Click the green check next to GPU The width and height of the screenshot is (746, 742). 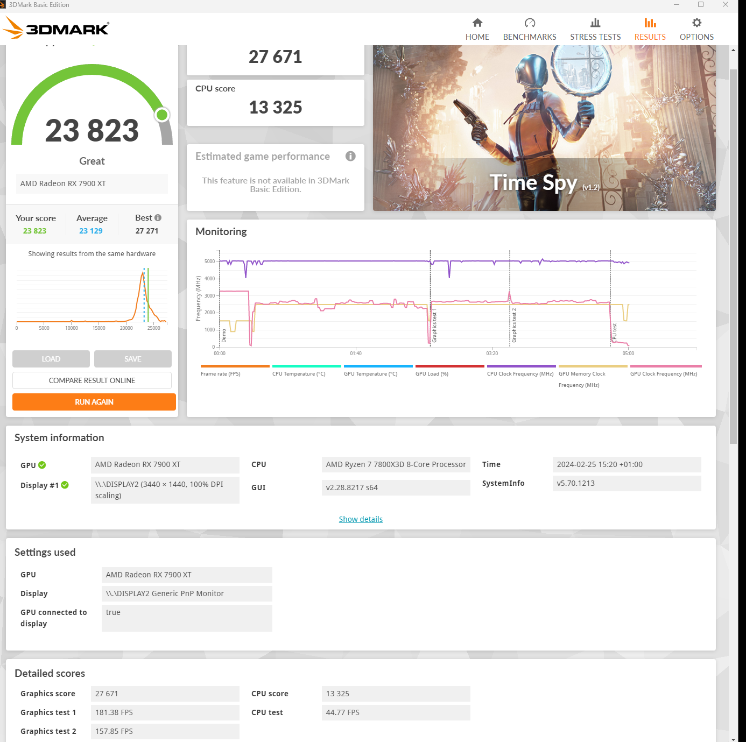[42, 465]
